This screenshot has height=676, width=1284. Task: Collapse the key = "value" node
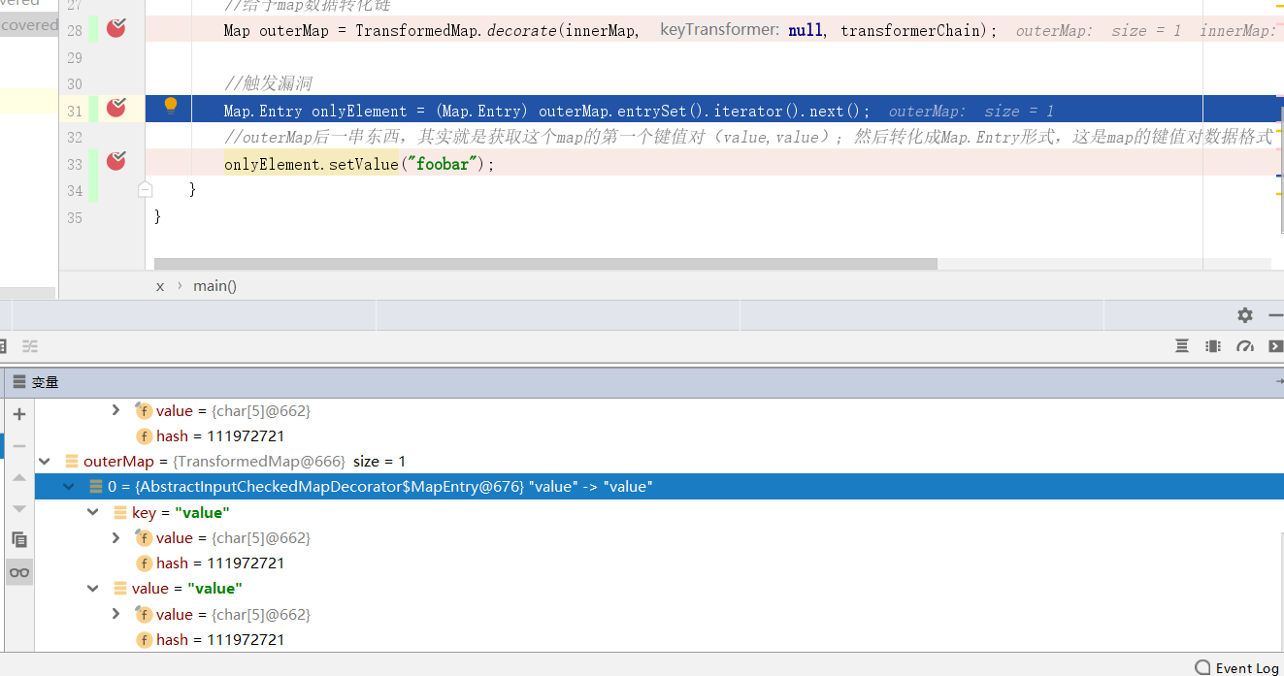[x=93, y=512]
